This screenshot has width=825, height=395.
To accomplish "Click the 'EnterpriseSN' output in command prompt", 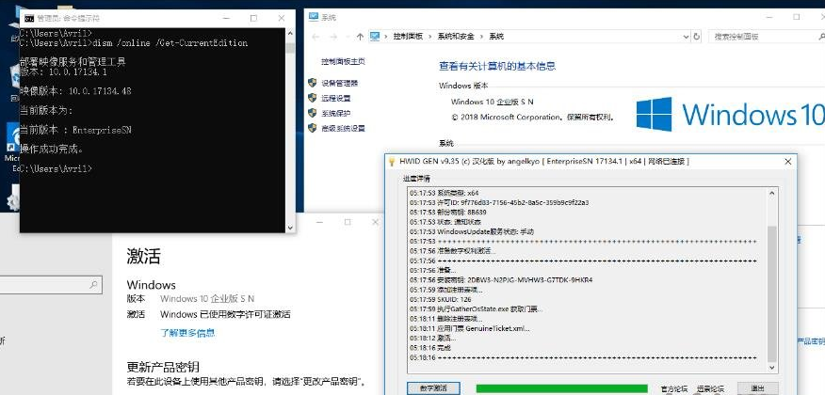I will [x=102, y=130].
